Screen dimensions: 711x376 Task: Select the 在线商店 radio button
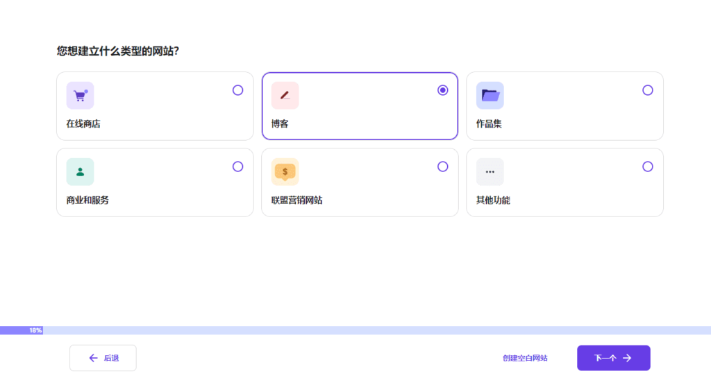click(237, 90)
